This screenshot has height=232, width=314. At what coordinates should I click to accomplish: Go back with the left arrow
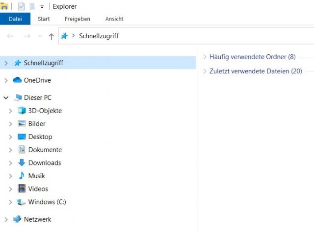(x=10, y=36)
